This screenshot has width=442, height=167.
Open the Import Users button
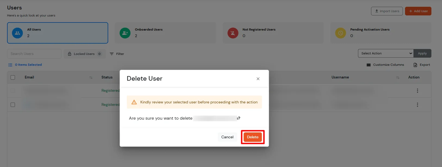[387, 11]
